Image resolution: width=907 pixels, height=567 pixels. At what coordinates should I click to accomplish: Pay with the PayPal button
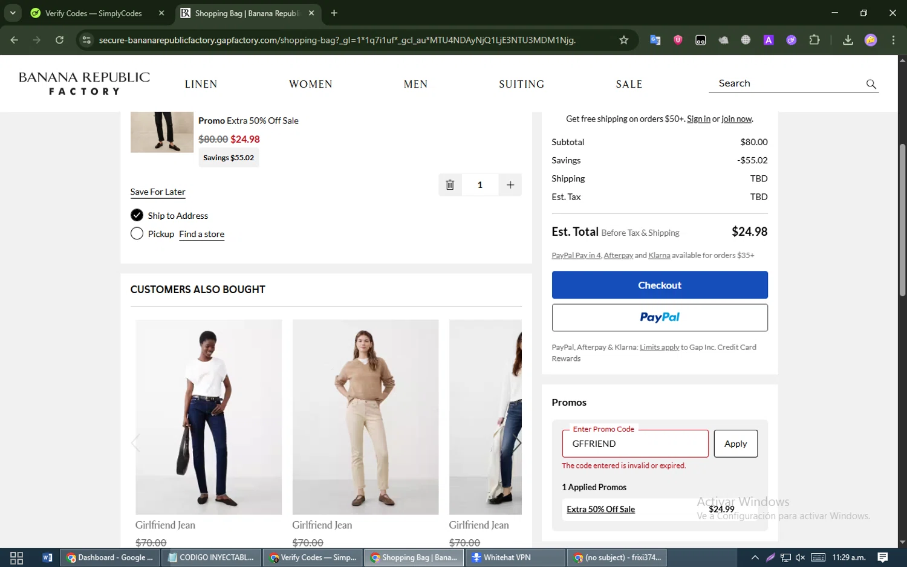coord(660,317)
